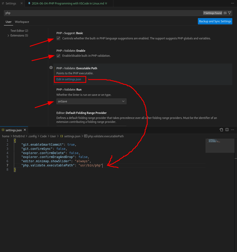The width and height of the screenshot is (237, 252).
Task: Clear the settings search input
Action: click(225, 13)
